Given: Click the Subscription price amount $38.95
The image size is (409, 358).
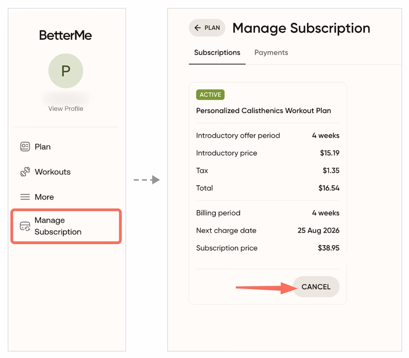Looking at the screenshot, I should [x=329, y=248].
